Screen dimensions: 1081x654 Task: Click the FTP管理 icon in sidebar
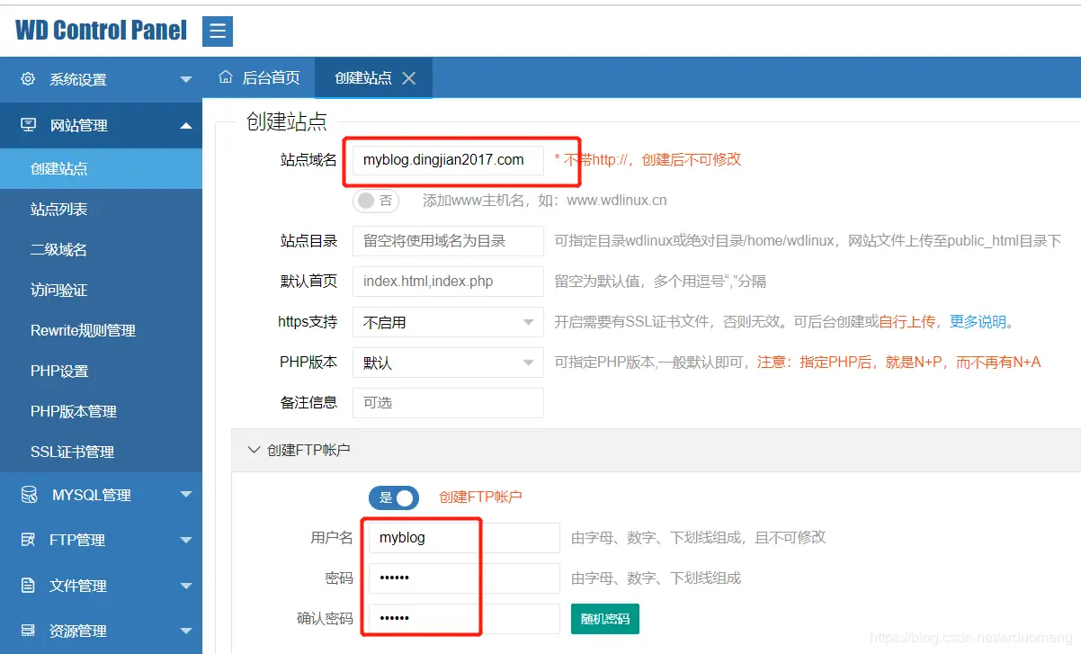28,540
